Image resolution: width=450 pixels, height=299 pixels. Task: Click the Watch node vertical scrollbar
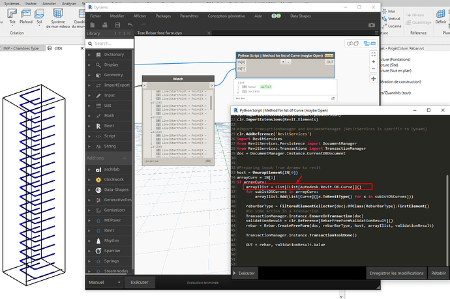211,103
